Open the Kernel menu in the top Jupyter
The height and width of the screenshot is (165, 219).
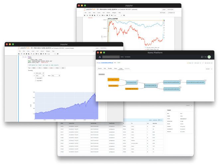click(x=108, y=13)
